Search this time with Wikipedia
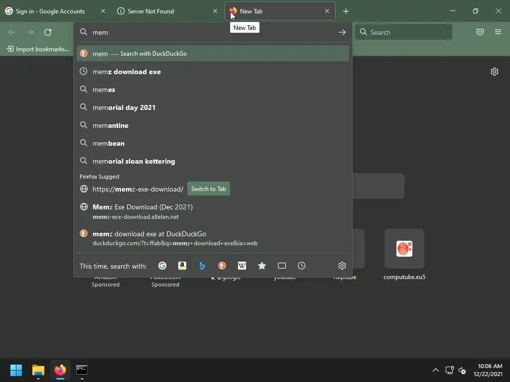 tap(242, 266)
